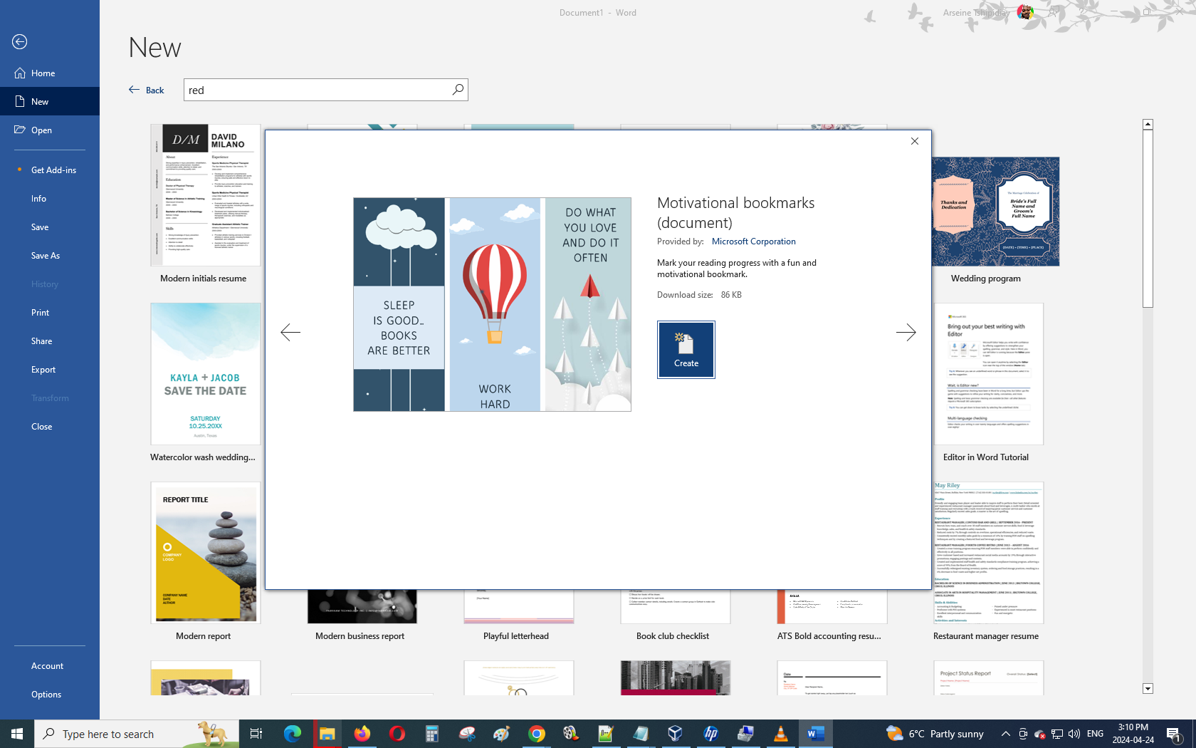Go to next template with right arrow
The image size is (1196, 748).
point(906,333)
